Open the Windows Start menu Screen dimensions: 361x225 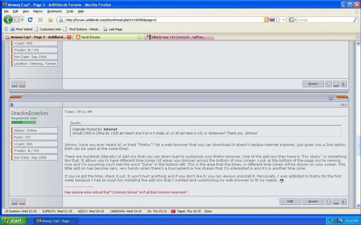click(x=13, y=221)
